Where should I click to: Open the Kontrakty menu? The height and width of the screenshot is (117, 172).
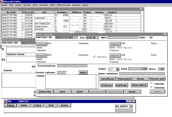(x=44, y=5)
